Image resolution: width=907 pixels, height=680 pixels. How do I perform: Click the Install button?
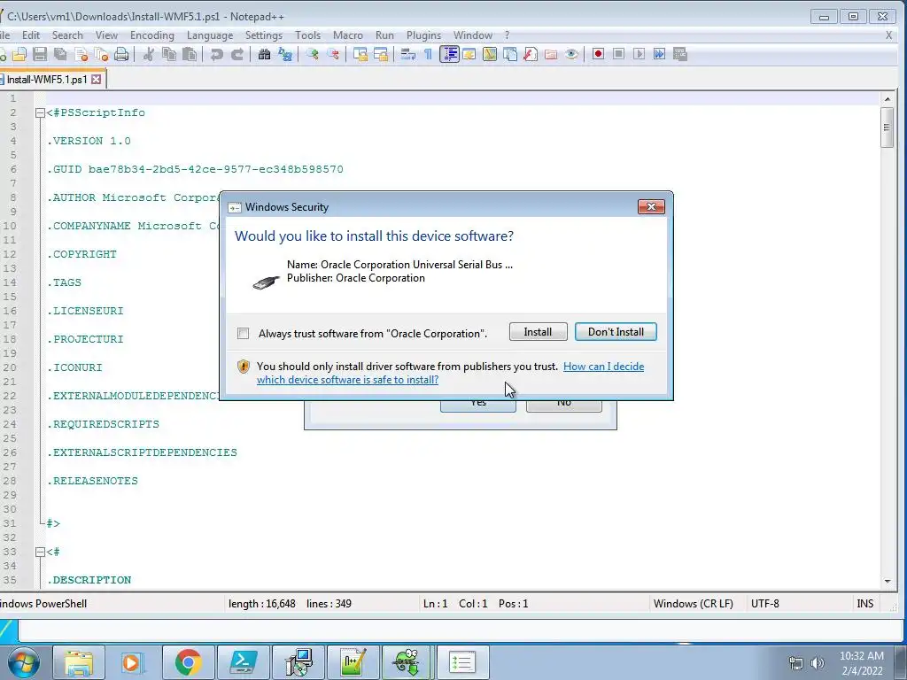[538, 332]
